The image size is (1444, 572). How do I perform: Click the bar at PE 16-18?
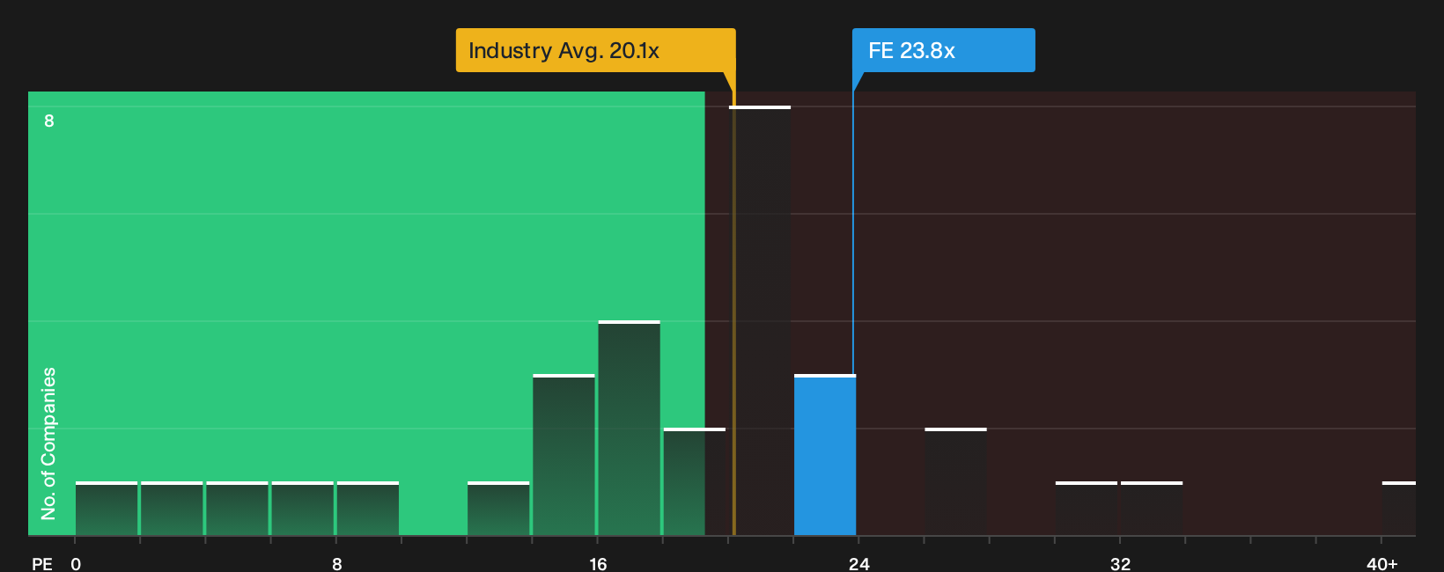(x=629, y=428)
